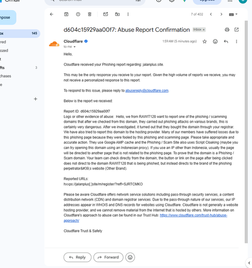This screenshot has width=252, height=268.
Task: Click the email subject Abuse Report Confirmation
Action: click(x=127, y=29)
